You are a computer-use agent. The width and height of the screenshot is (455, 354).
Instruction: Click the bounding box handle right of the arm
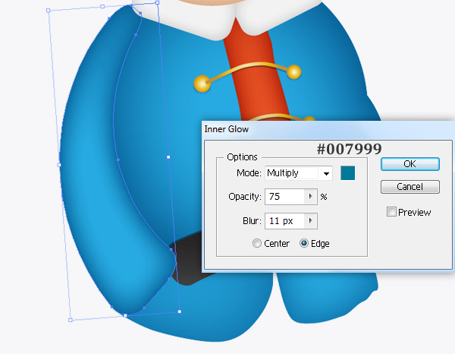click(x=168, y=157)
